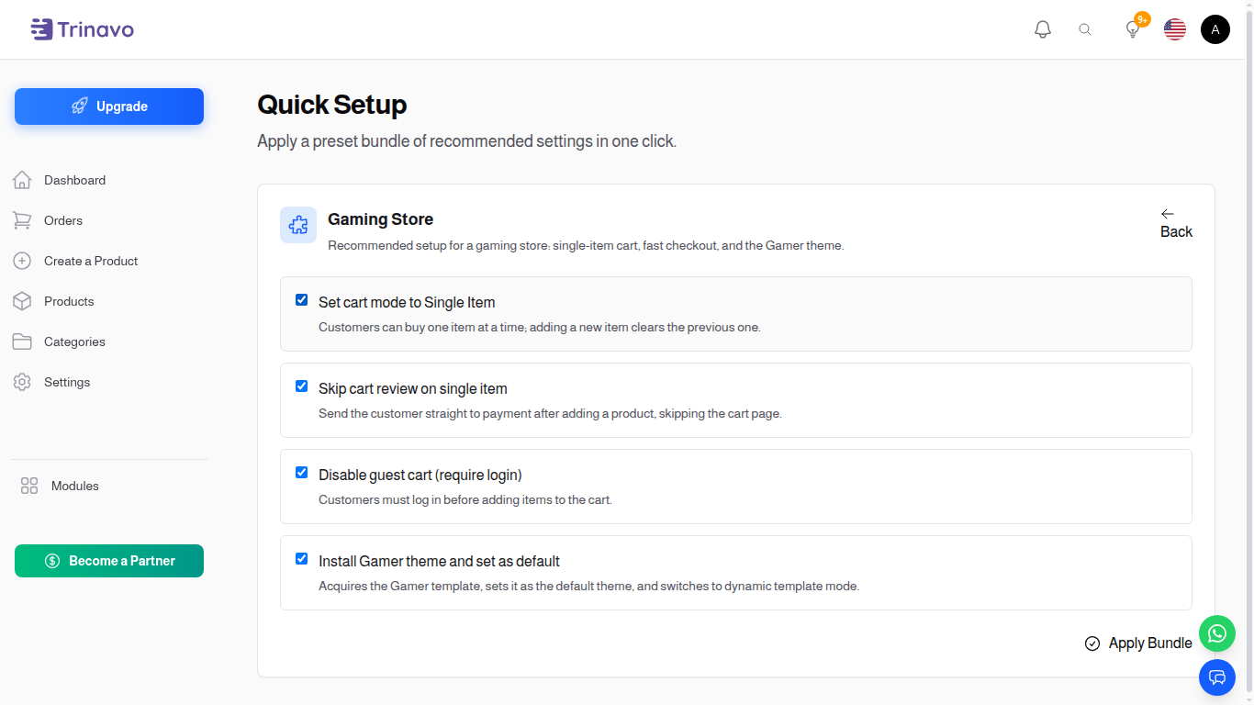Click the Dashboard home icon
Image resolution: width=1254 pixels, height=705 pixels.
click(x=22, y=180)
